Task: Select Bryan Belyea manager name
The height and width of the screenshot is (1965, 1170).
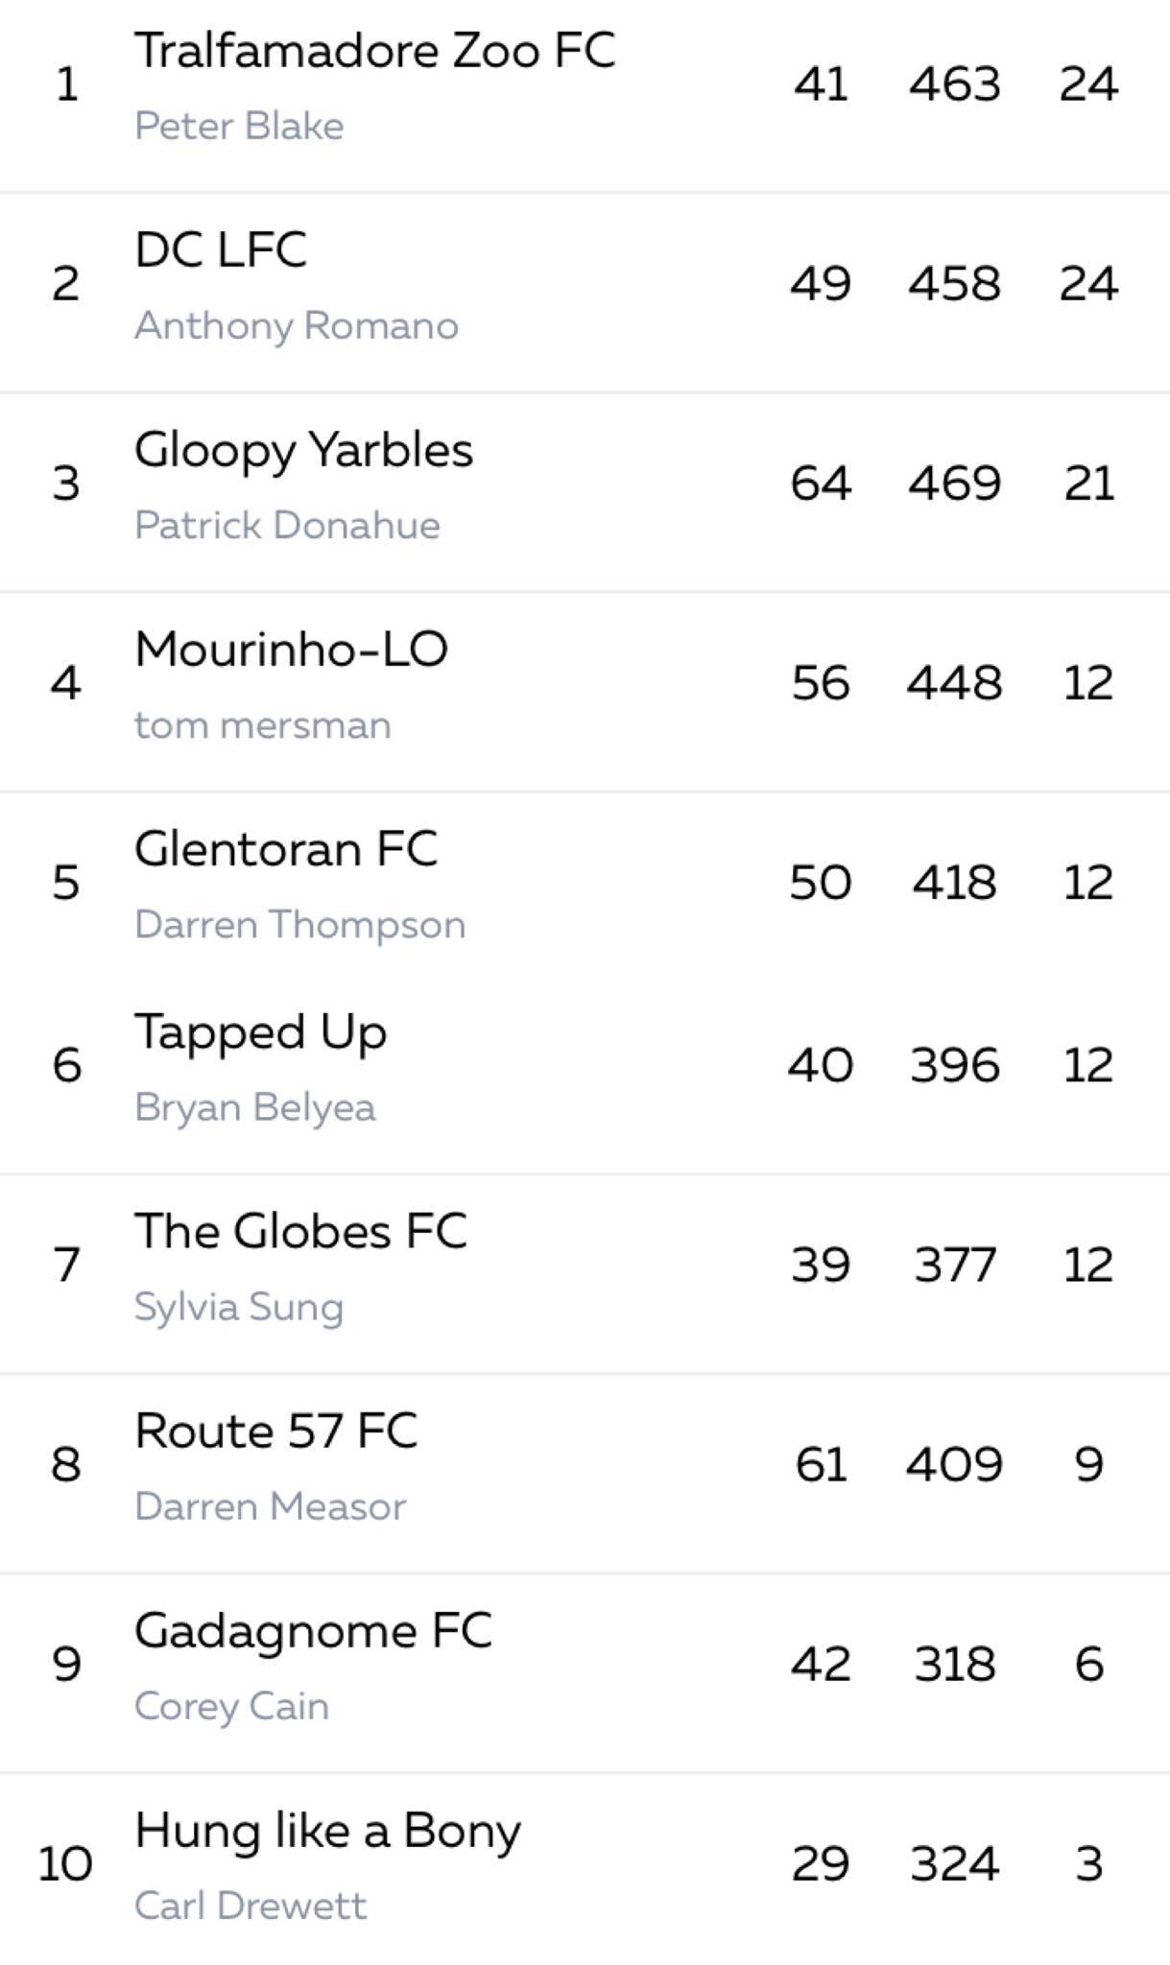Action: pyautogui.click(x=254, y=1107)
